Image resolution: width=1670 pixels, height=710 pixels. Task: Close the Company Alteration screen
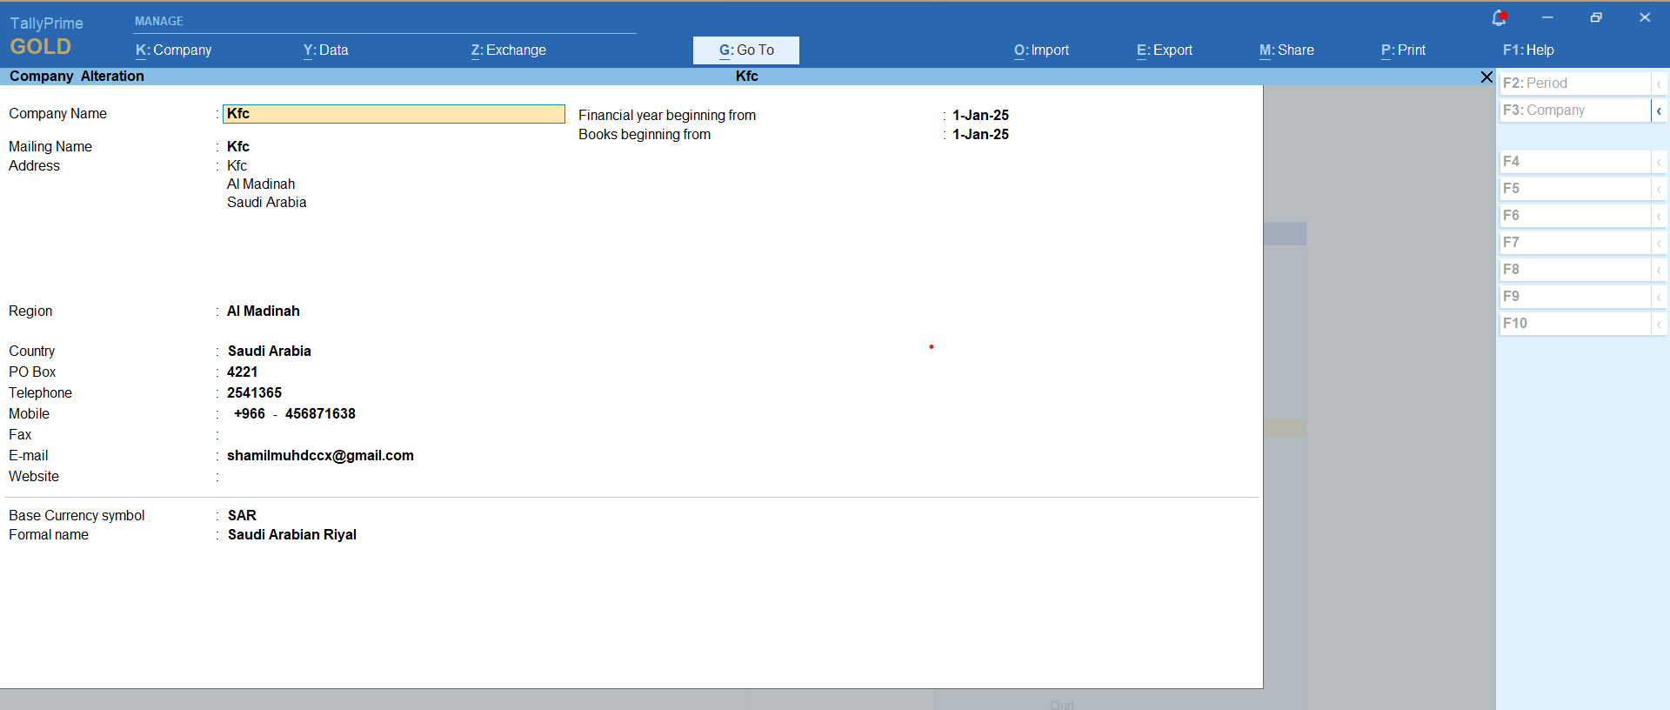point(1486,77)
